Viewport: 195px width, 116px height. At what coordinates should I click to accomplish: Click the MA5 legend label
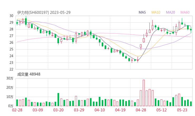142,12
